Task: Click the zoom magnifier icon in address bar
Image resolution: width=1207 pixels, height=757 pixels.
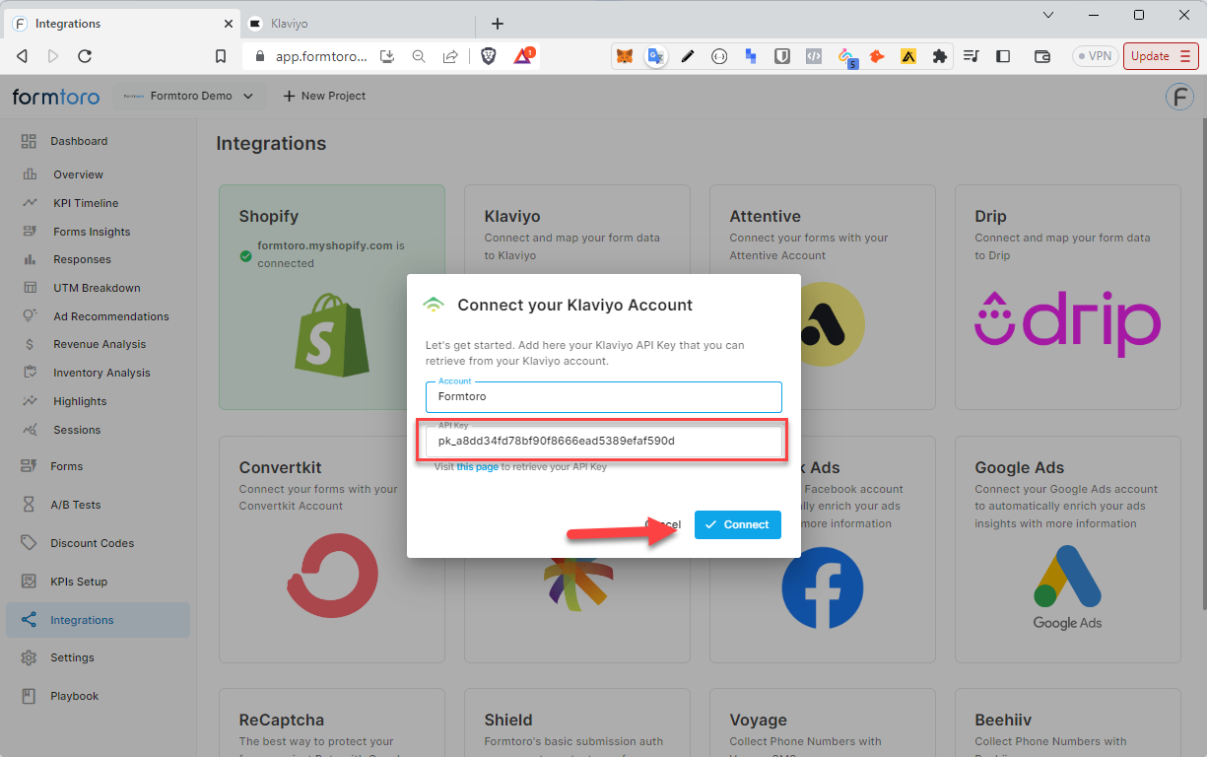Action: coord(419,56)
